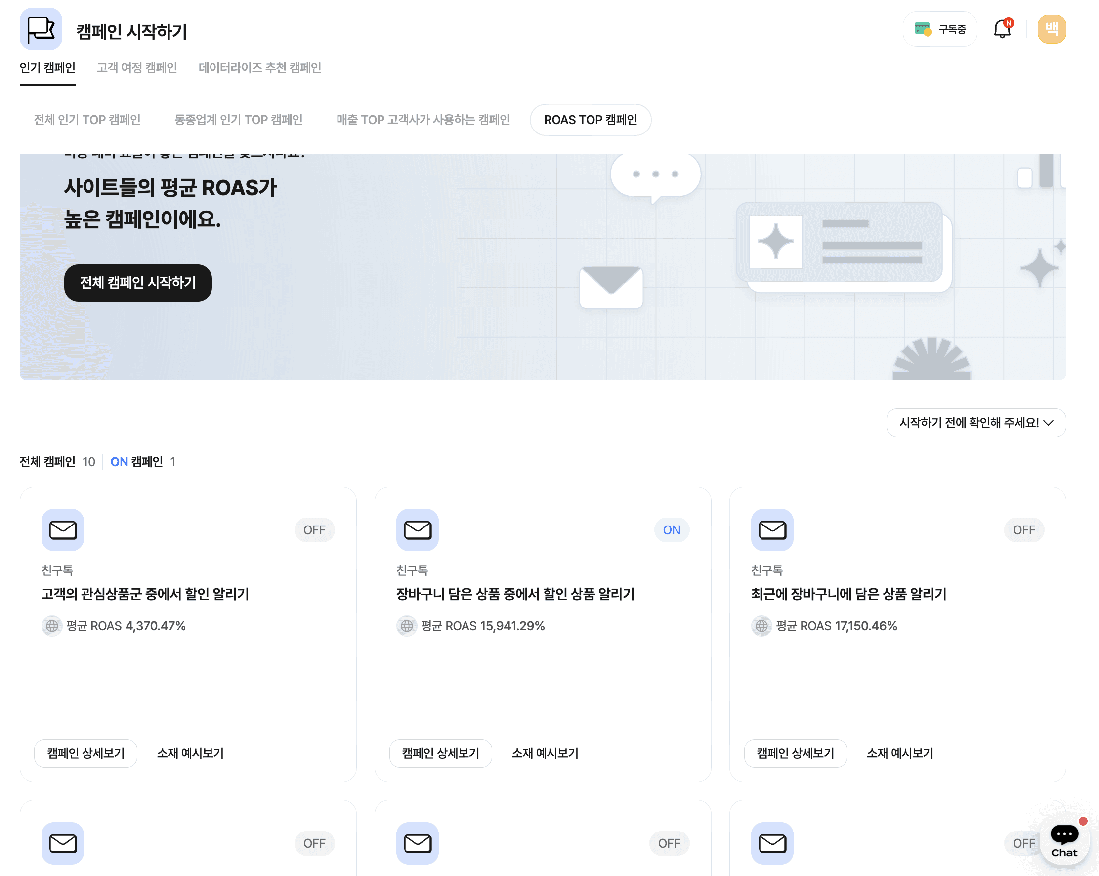Click the 전체 캠페인 시작하기 button
Screen dimensions: 1099x876
click(x=138, y=283)
